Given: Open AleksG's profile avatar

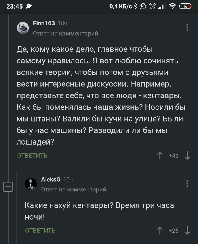Looking at the screenshot, I should 31,184.
